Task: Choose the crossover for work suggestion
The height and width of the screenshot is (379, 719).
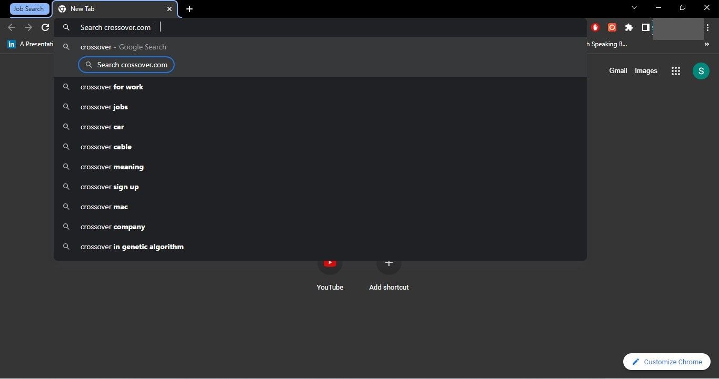Action: 320,87
